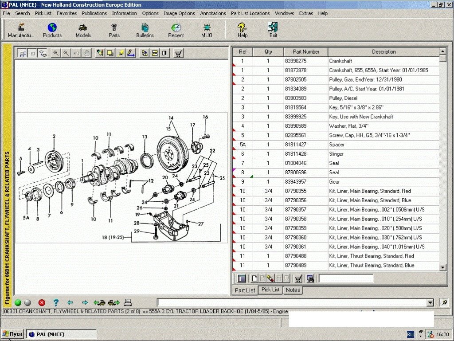454x341 pixels.
Task: Click the red X cancel icon
Action: [42, 302]
